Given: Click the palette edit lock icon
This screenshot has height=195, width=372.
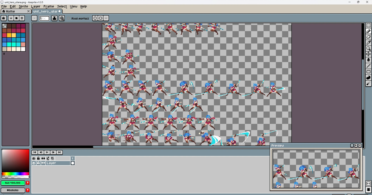Looking at the screenshot, I should [3, 18].
